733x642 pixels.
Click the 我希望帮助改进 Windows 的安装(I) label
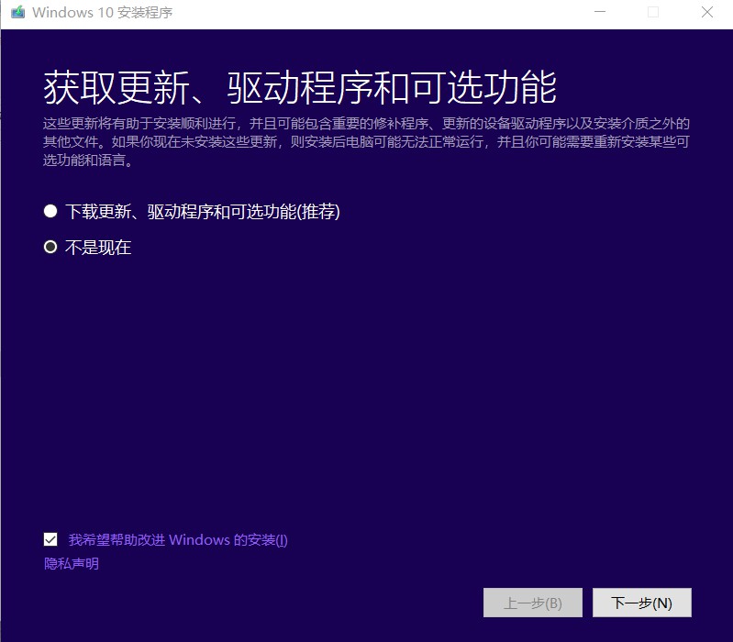[178, 539]
